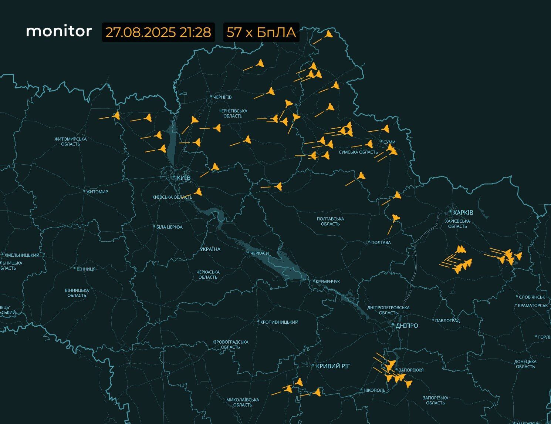Screen dimensions: 551x424
Task: Click the drone marker above Чернігів
Action: 261,63
